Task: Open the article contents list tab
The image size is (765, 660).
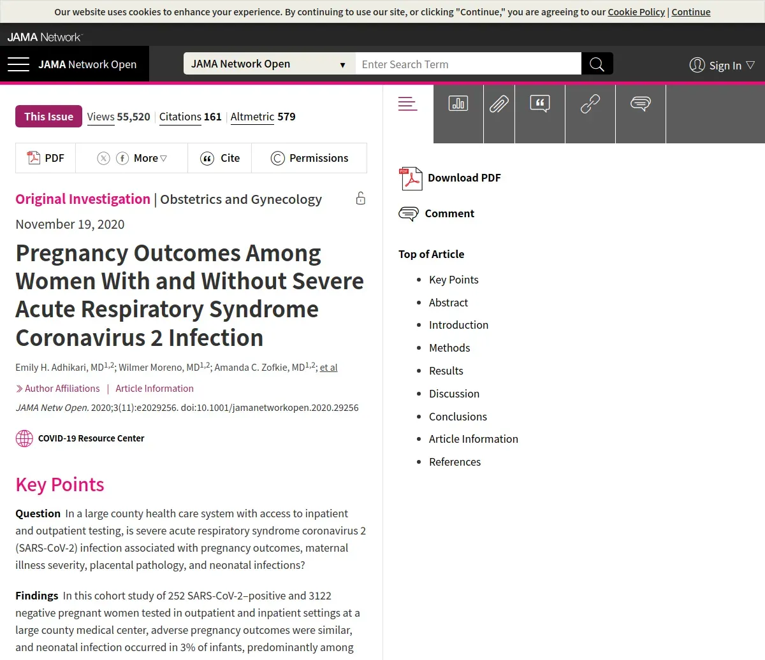Action: (x=408, y=104)
